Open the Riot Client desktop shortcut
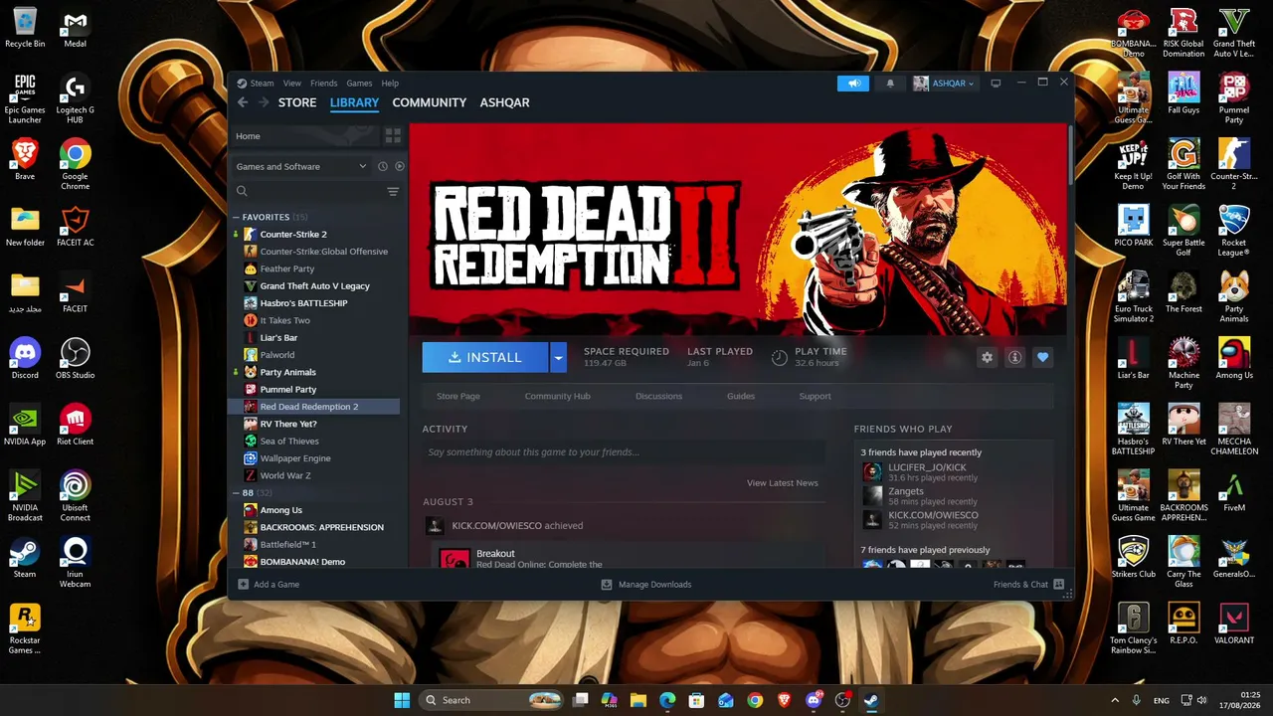The width and height of the screenshot is (1273, 716). [76, 425]
